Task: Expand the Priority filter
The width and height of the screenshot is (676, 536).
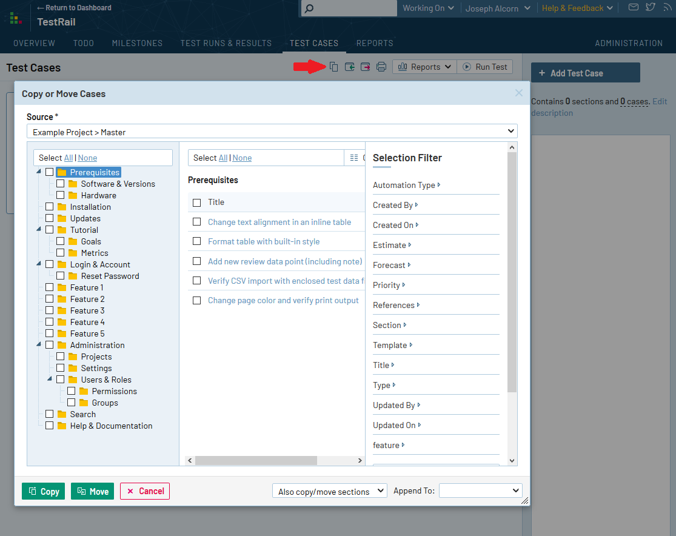Action: tap(389, 285)
